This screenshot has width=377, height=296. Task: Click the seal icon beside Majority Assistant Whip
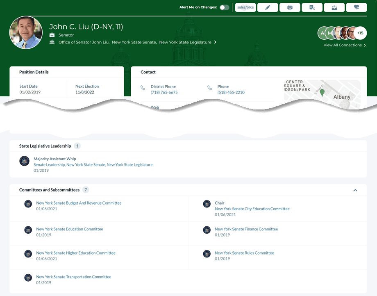pyautogui.click(x=24, y=161)
